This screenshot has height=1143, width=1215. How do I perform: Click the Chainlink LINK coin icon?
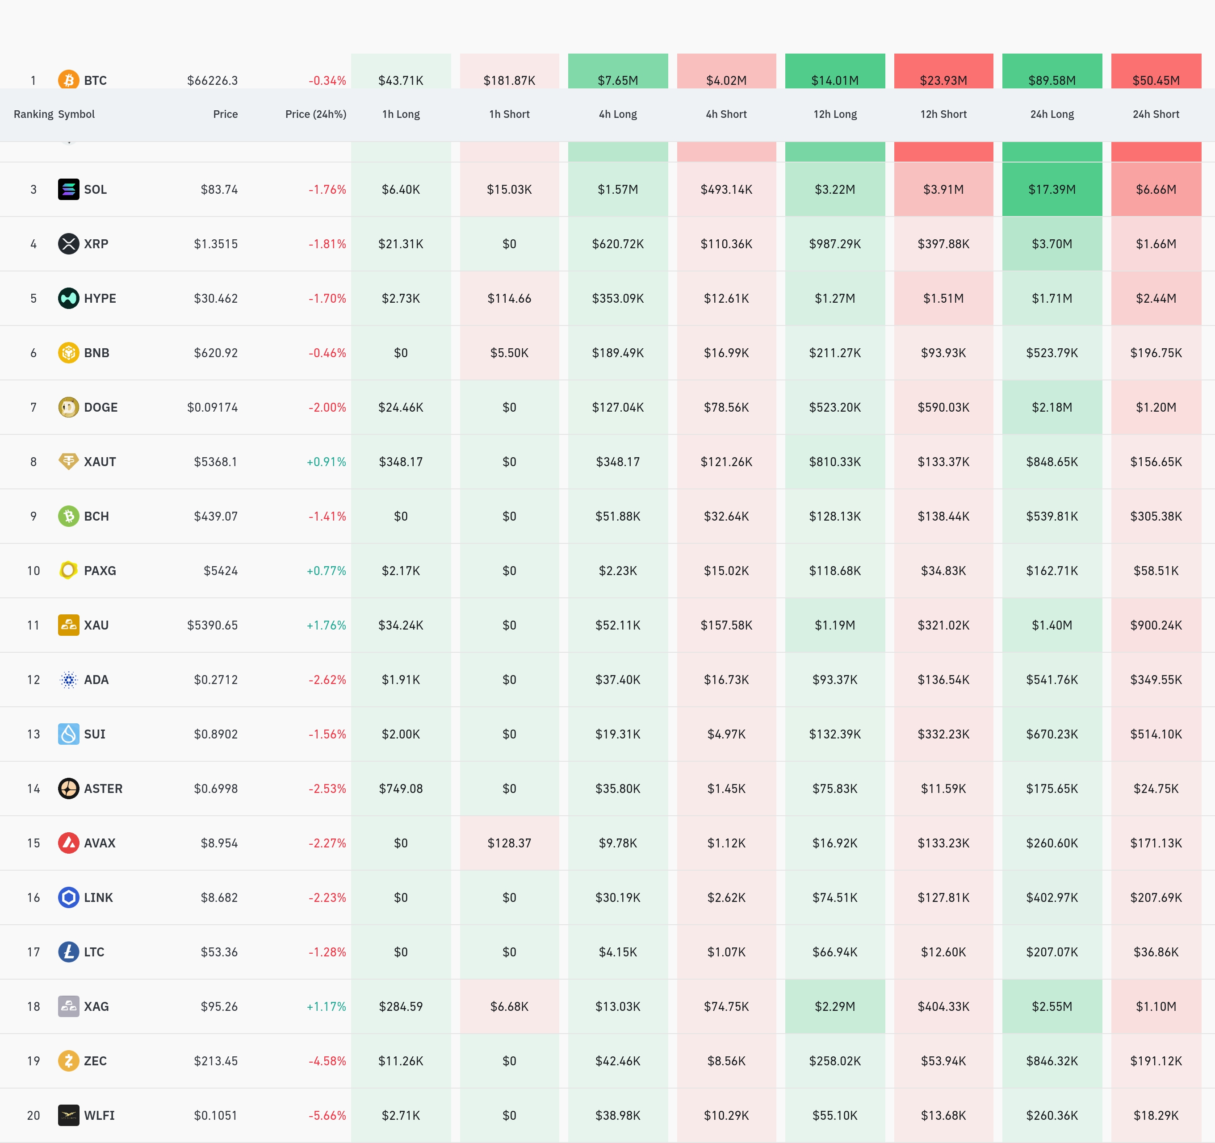point(68,897)
